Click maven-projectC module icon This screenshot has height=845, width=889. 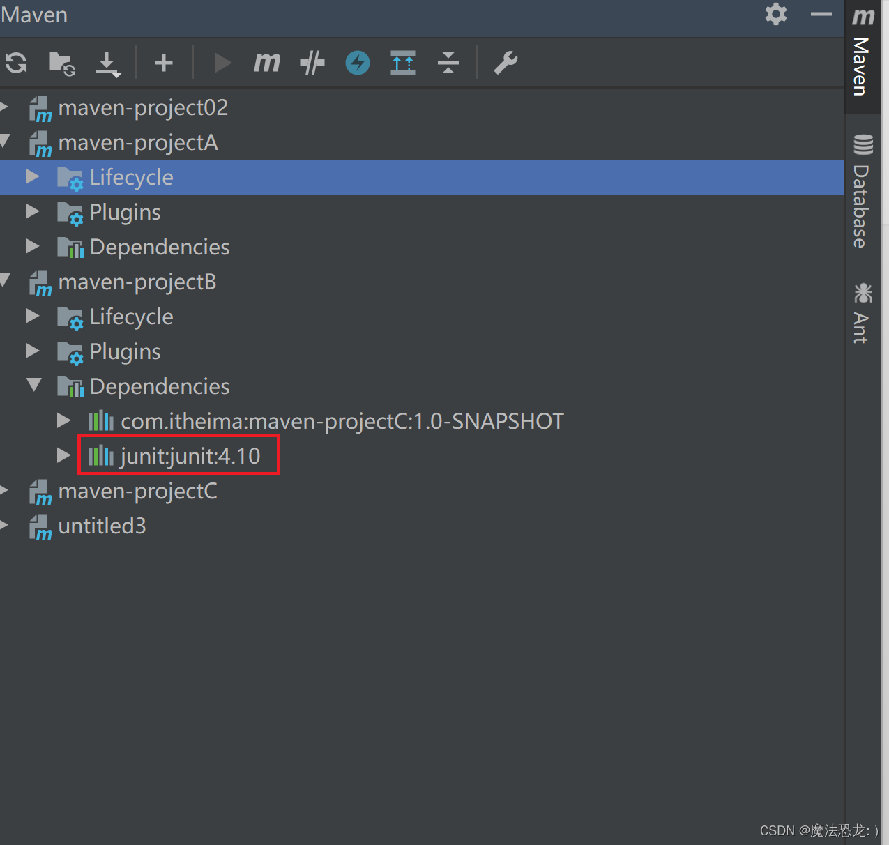40,492
